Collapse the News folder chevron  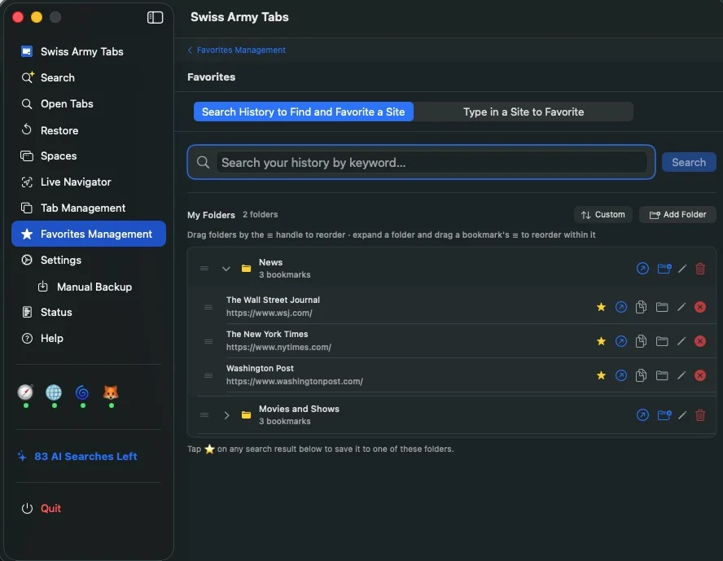[x=226, y=268]
